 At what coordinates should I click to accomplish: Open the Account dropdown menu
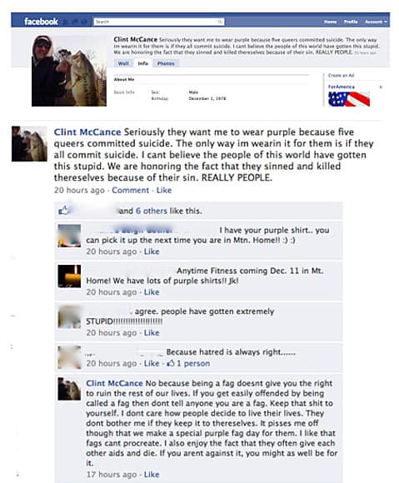[x=376, y=22]
